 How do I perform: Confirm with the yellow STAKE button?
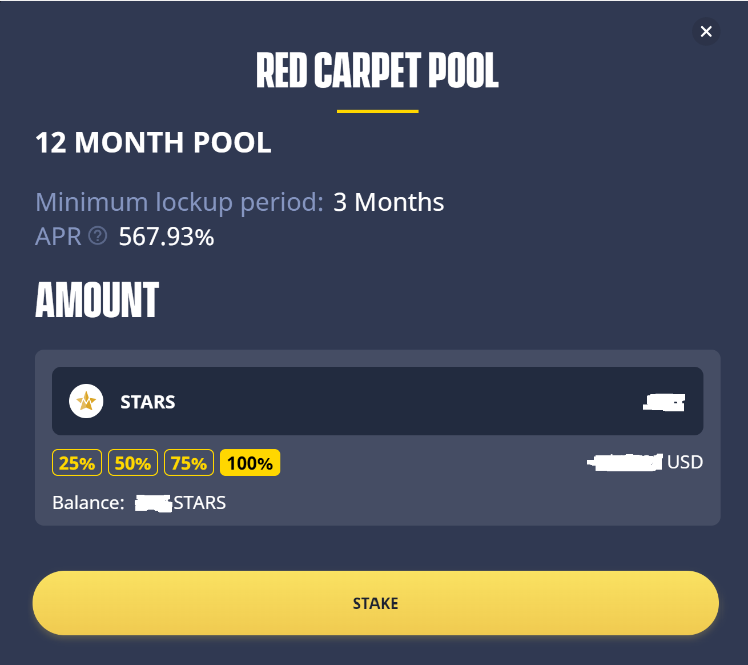(x=375, y=603)
